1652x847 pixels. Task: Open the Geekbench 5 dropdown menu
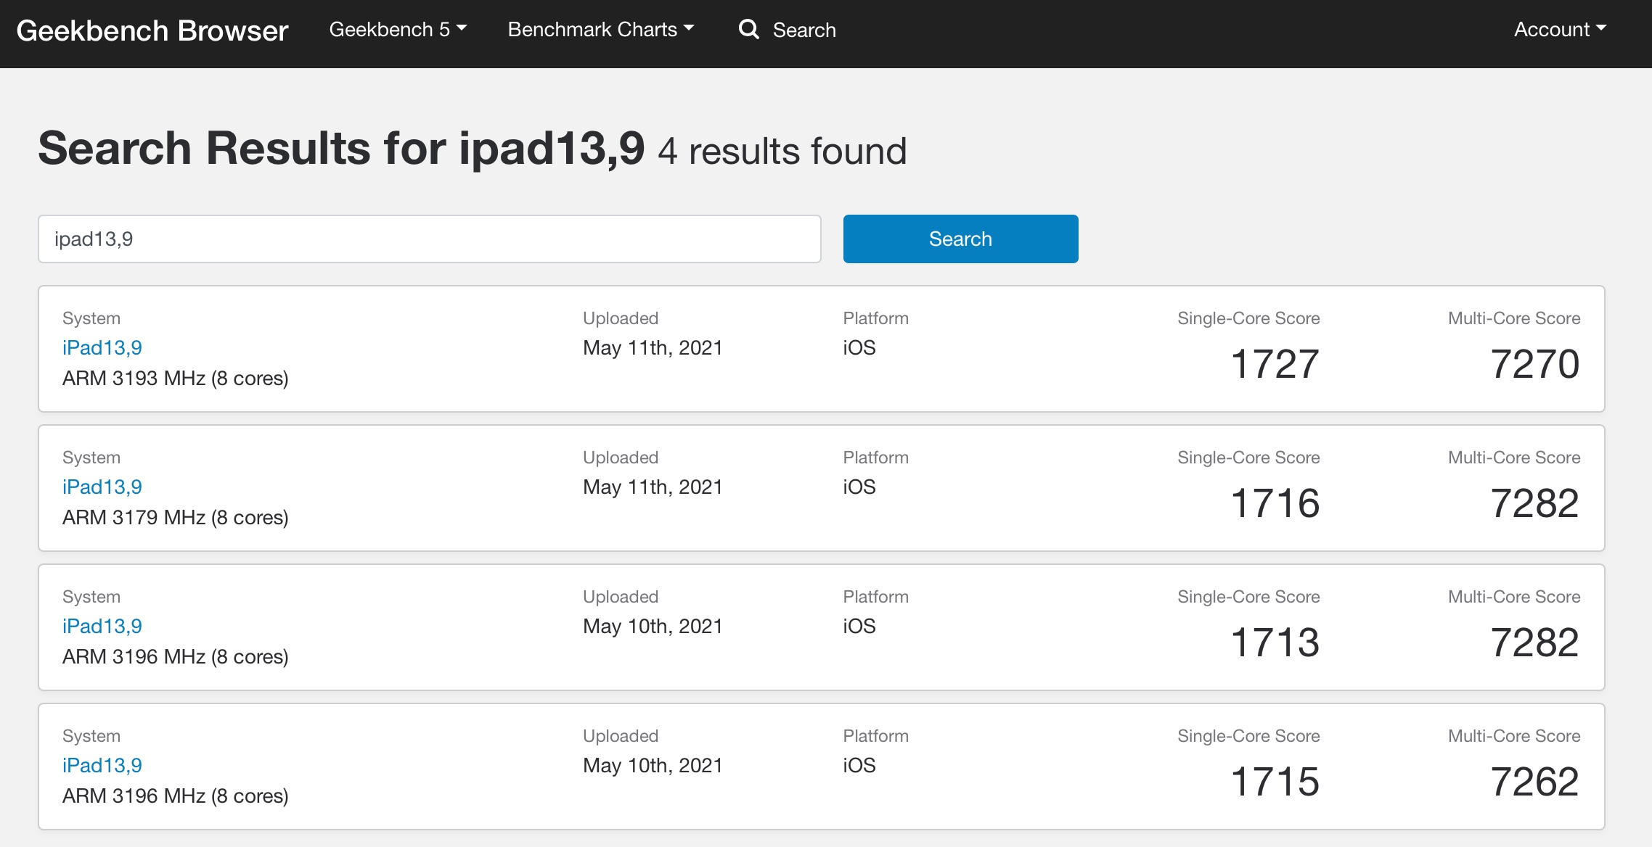point(397,30)
